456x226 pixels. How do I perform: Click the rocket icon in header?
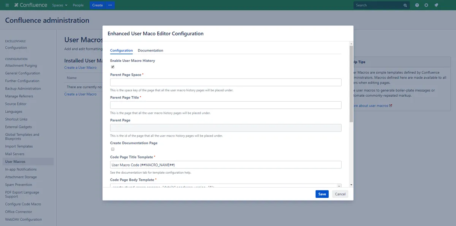tap(436, 5)
